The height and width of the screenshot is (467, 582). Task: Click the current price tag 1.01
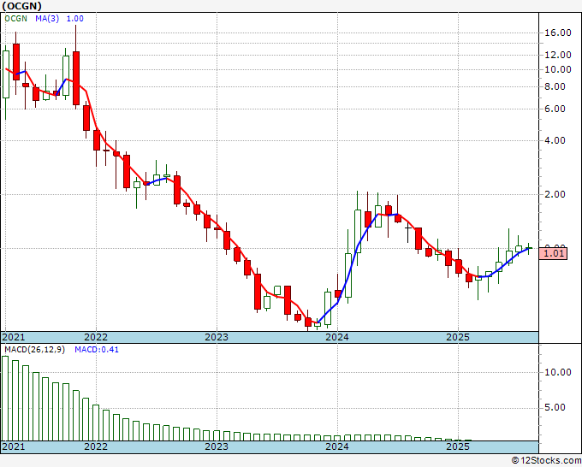click(x=553, y=254)
